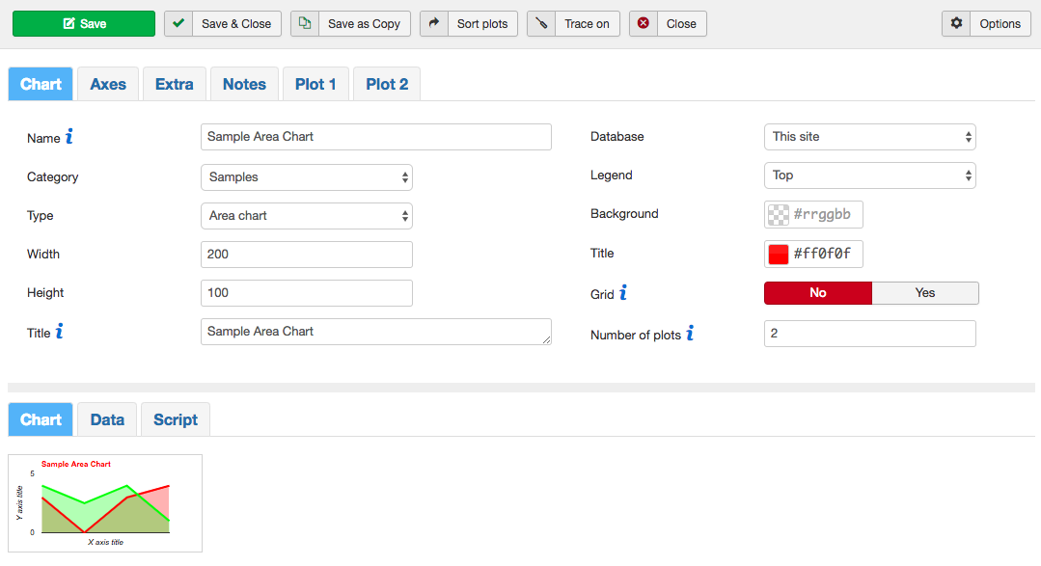Click the Width input field

click(306, 255)
